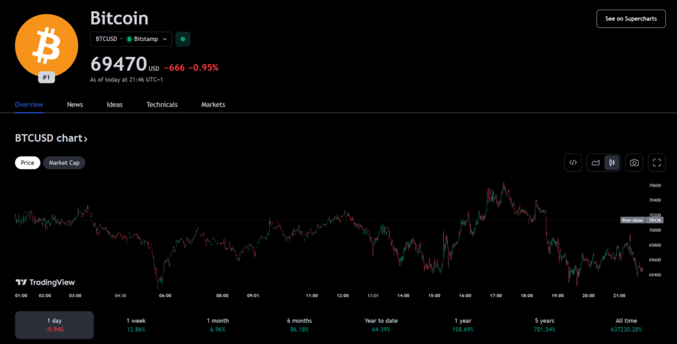Click the embed code icon
Screen dimensions: 677x344
(x=573, y=163)
